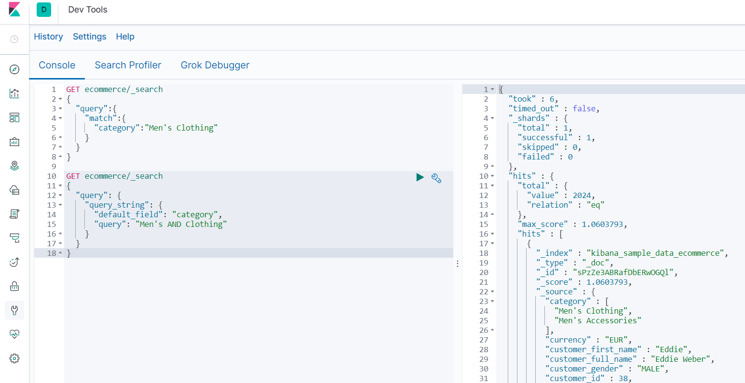Viewport: 745px width, 383px height.
Task: Click "timed_out" : false in response
Action: click(x=554, y=108)
